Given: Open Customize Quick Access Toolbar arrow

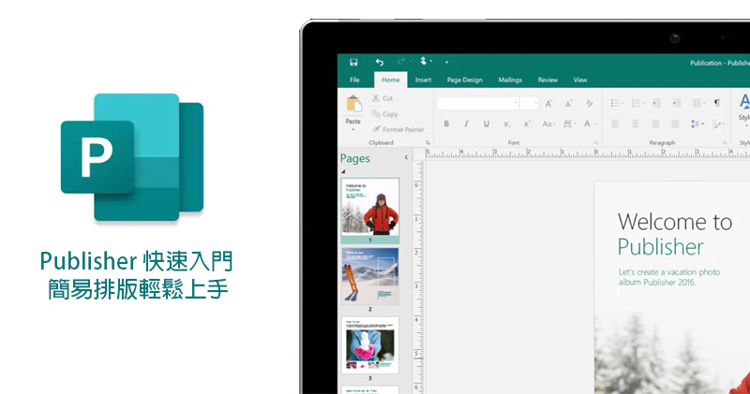Looking at the screenshot, I should [x=447, y=62].
